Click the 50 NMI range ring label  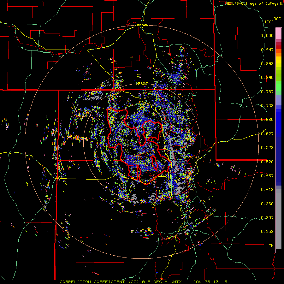click(142, 83)
